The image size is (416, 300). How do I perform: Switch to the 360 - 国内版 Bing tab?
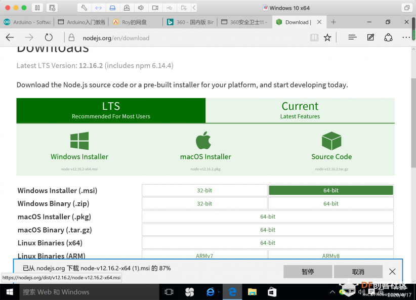pos(190,22)
